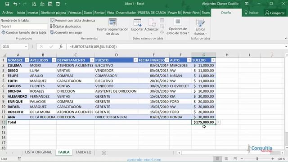The width and height of the screenshot is (288, 162).
Task: Switch to Normal view icon in status bar
Action: coord(218,159)
